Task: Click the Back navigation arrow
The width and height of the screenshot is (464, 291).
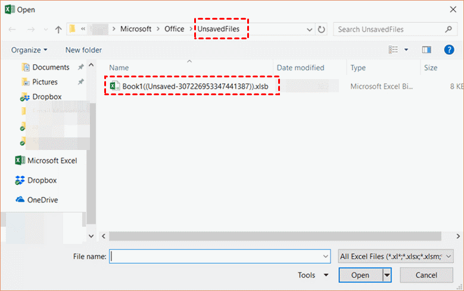Action: 12,29
